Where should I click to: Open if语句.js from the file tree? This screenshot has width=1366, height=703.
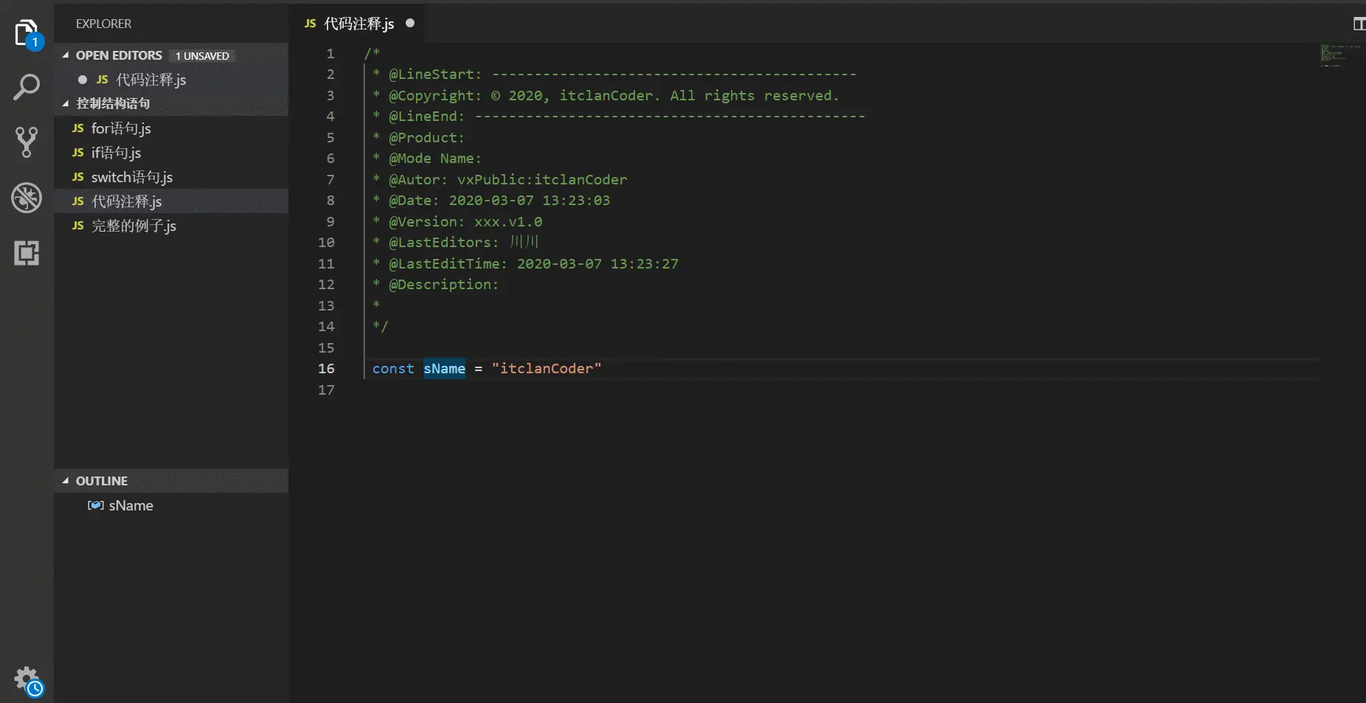(x=171, y=153)
